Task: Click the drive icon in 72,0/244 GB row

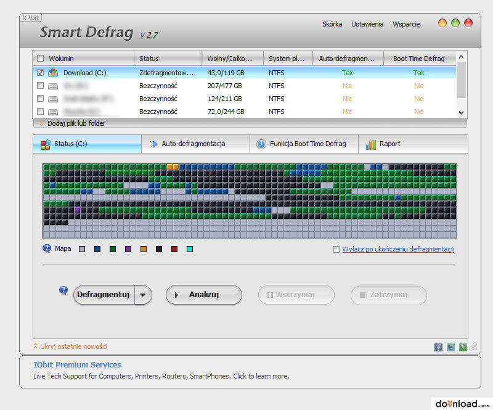Action: click(x=53, y=112)
